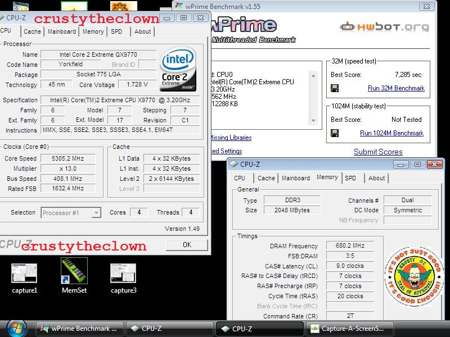Click Run 1024M Benchmark link
450x337 pixels.
click(391, 133)
